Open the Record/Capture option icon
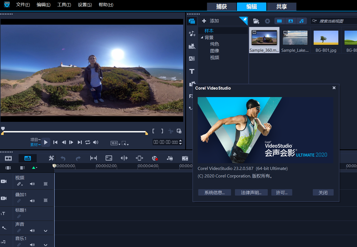This screenshot has width=357, height=247. tap(155, 158)
